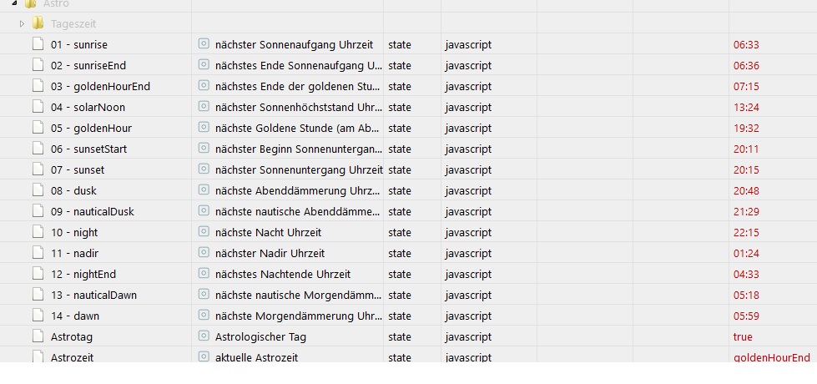Click the 20:15 sunset time value
The image size is (817, 384).
pyautogui.click(x=746, y=169)
